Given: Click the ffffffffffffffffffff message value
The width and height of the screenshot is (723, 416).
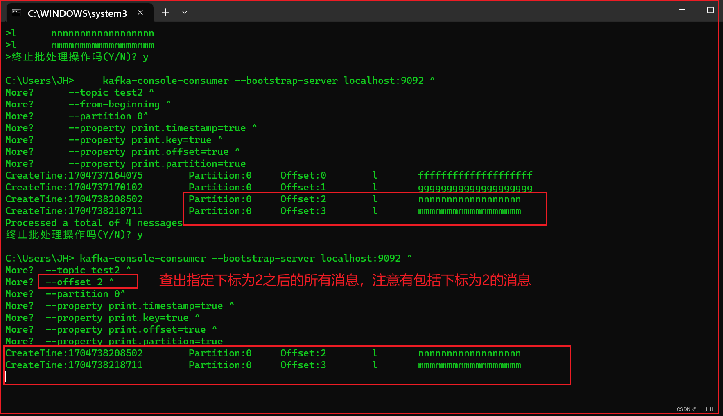Looking at the screenshot, I should click(x=475, y=175).
